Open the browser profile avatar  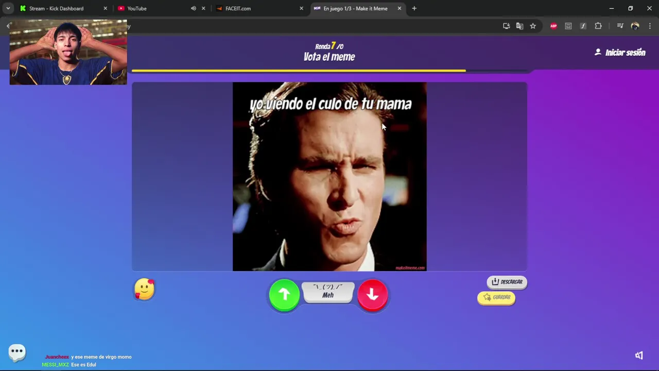coord(635,26)
